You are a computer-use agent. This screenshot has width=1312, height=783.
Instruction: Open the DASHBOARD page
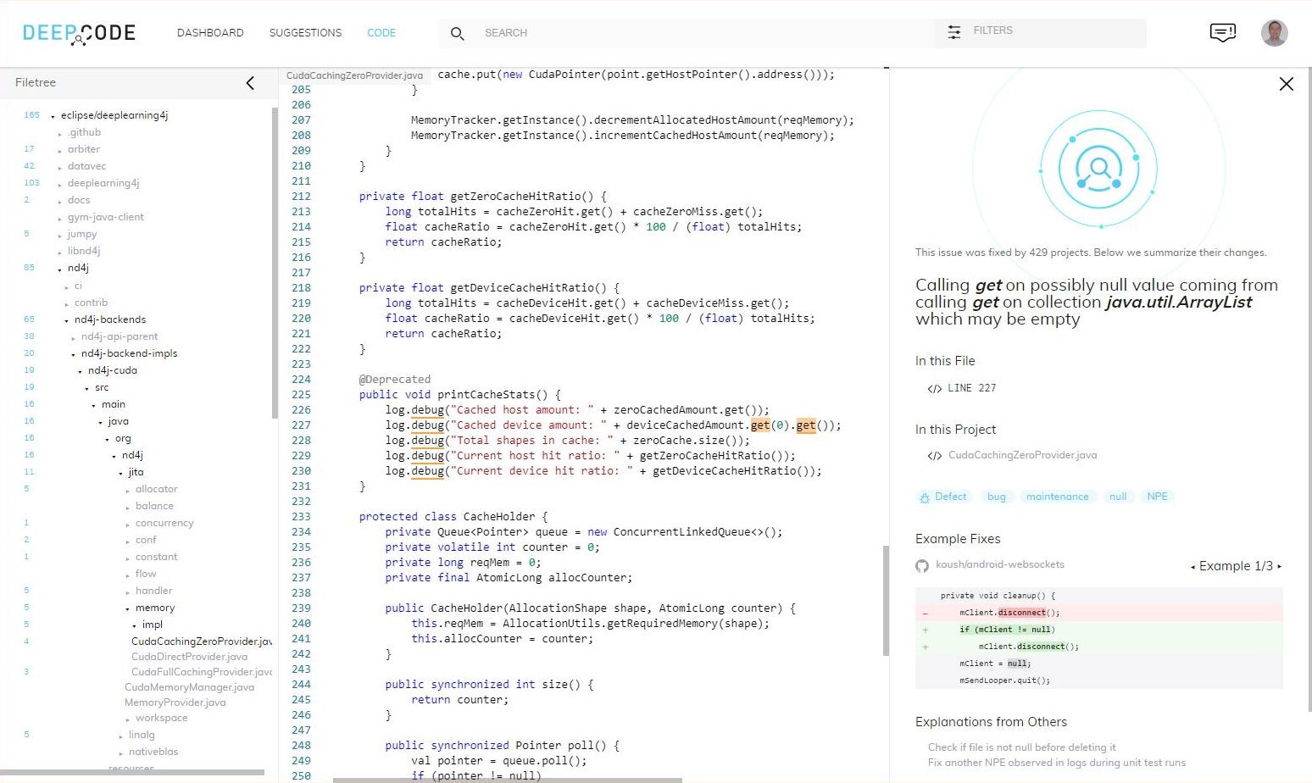point(210,33)
